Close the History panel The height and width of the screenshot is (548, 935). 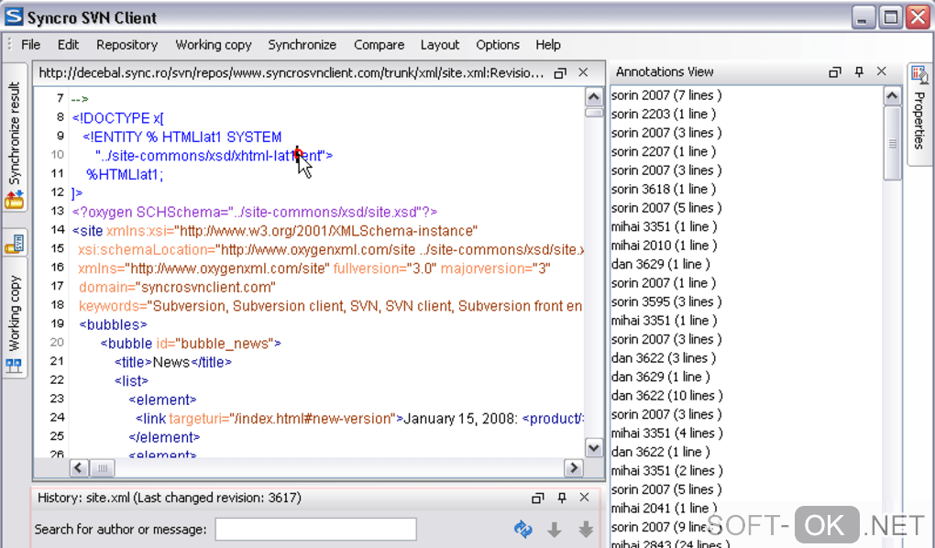584,498
